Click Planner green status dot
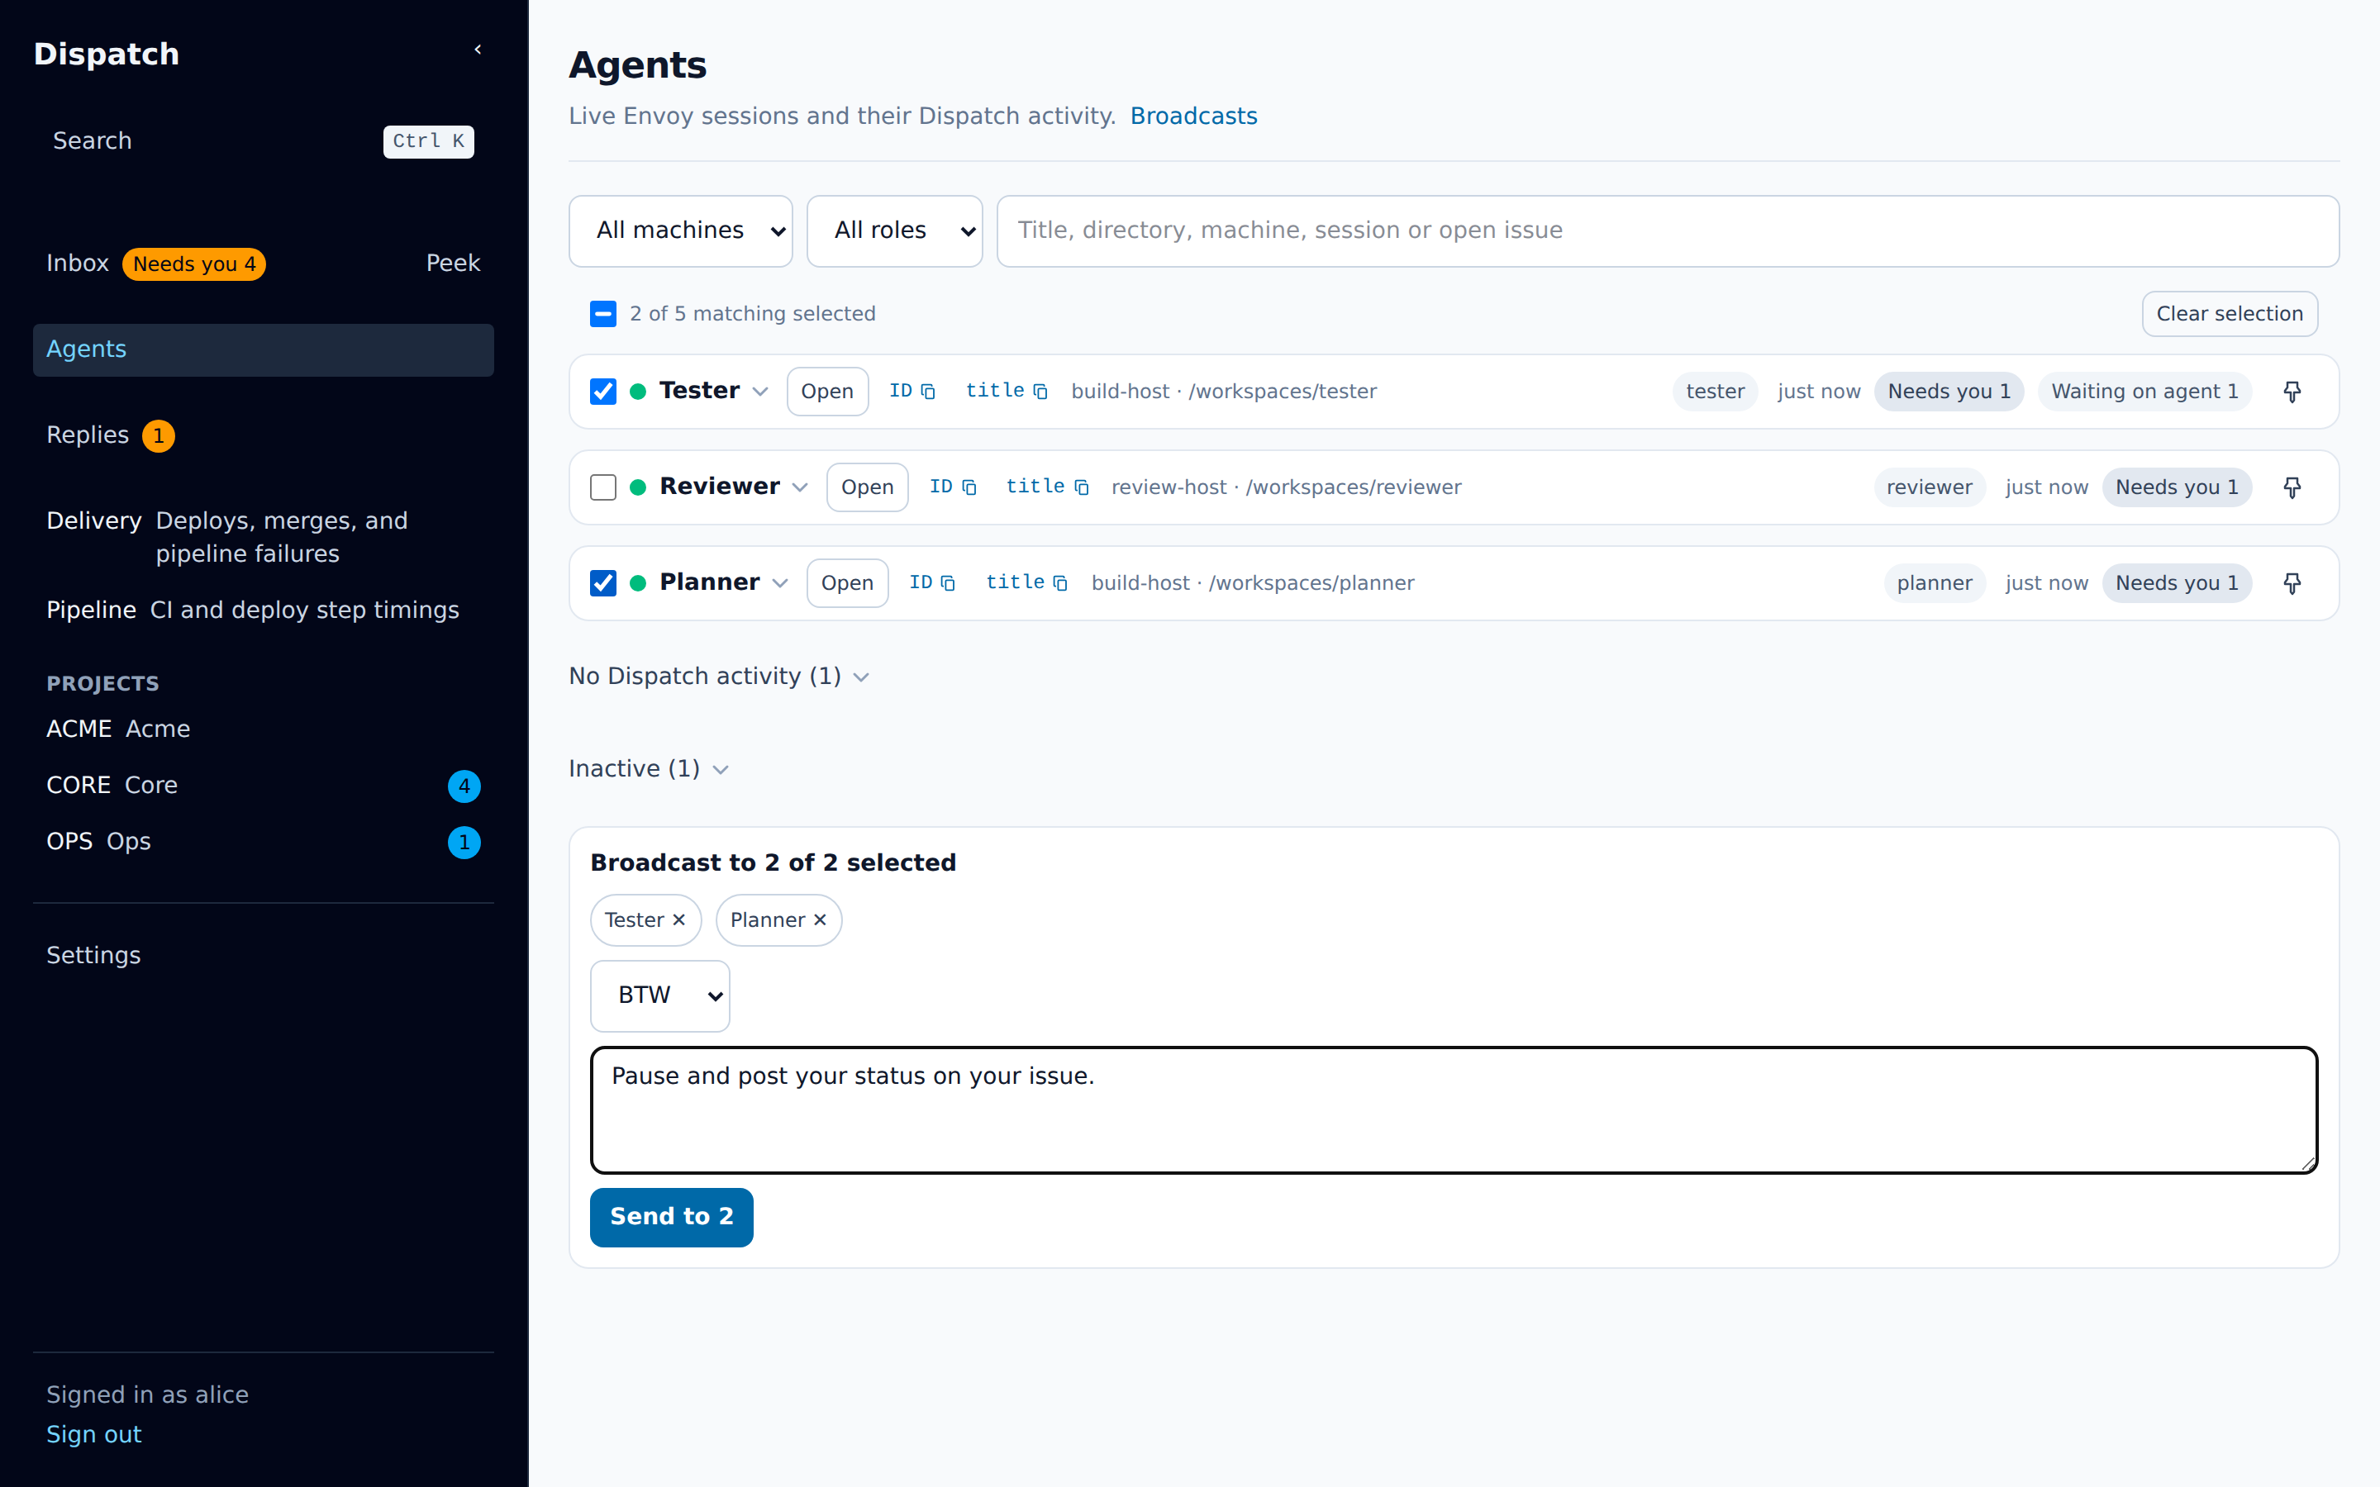The image size is (2380, 1487). pyautogui.click(x=637, y=582)
